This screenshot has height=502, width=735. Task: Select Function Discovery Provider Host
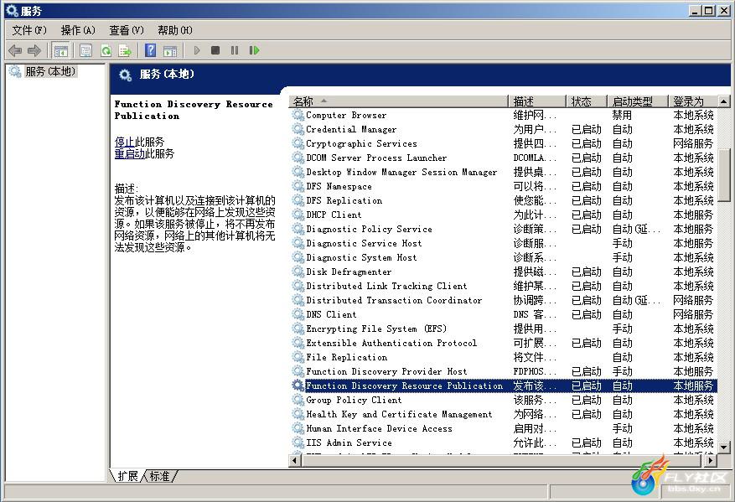(503, 371)
